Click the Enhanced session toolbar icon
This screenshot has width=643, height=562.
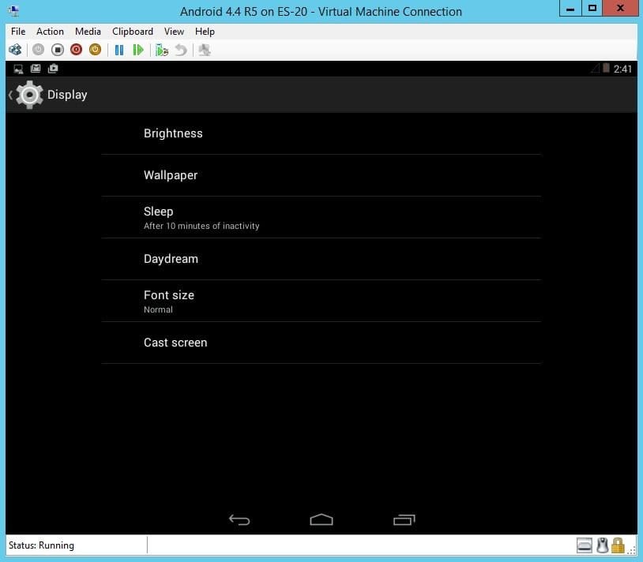coord(205,50)
